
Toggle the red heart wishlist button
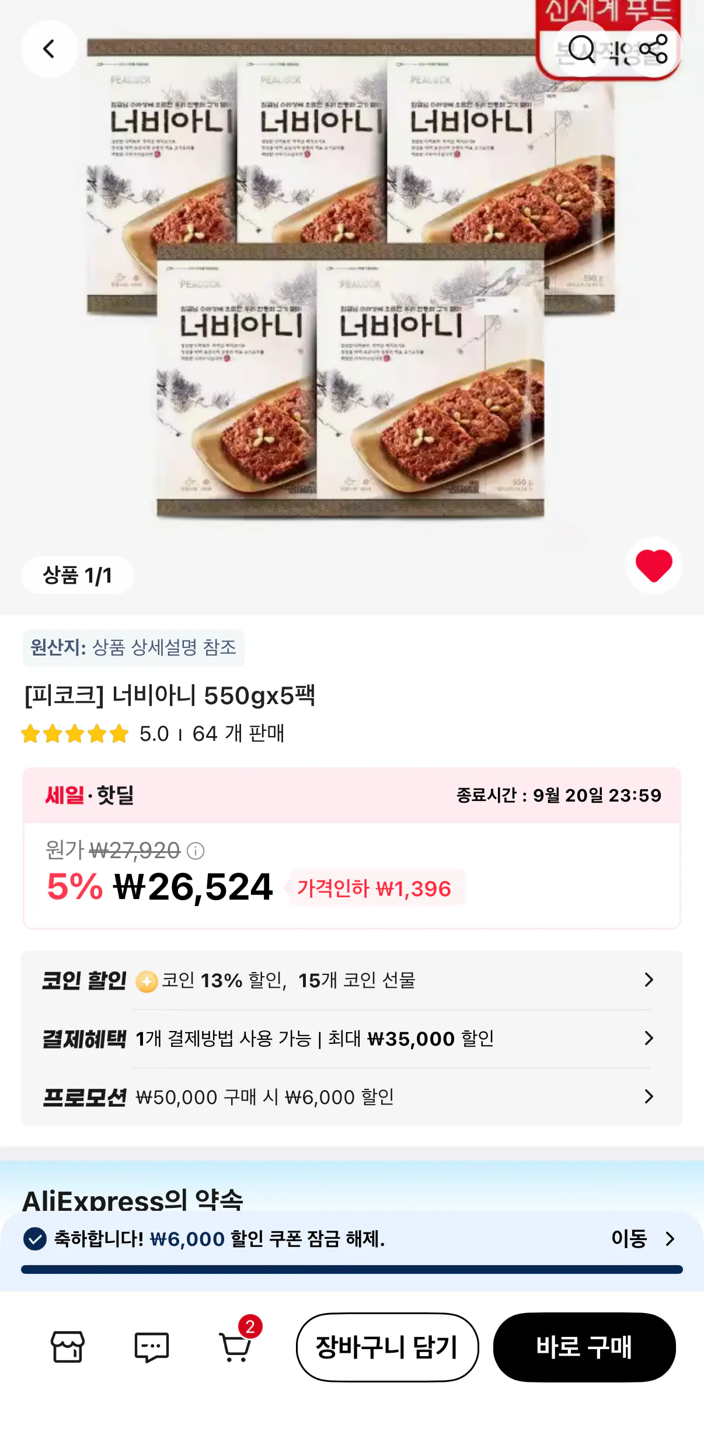coord(654,566)
